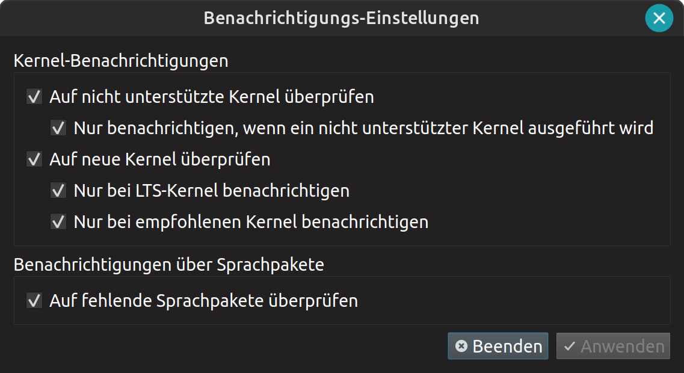Viewport: 684px width, 373px height.
Task: Click the circled X icon on Beenden button
Action: point(461,346)
